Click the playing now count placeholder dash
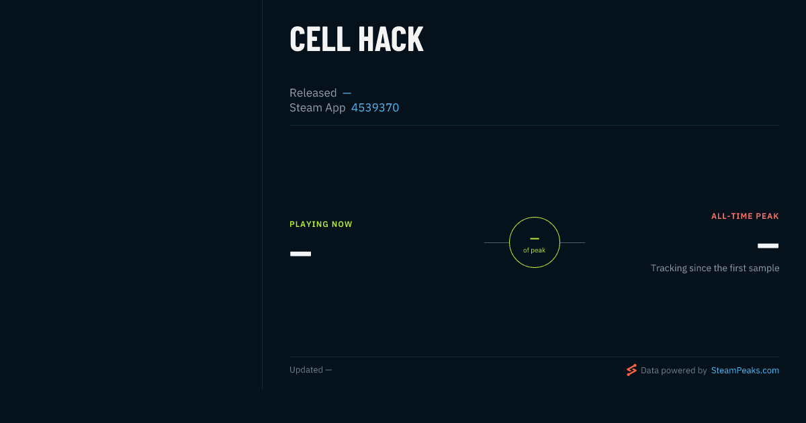 pos(300,254)
